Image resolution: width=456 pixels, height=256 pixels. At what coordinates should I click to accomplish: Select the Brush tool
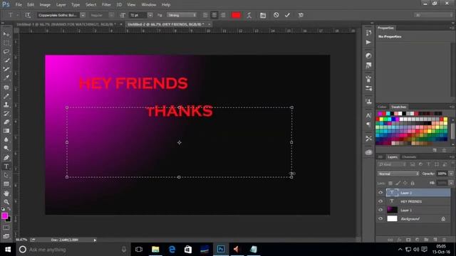click(x=6, y=96)
